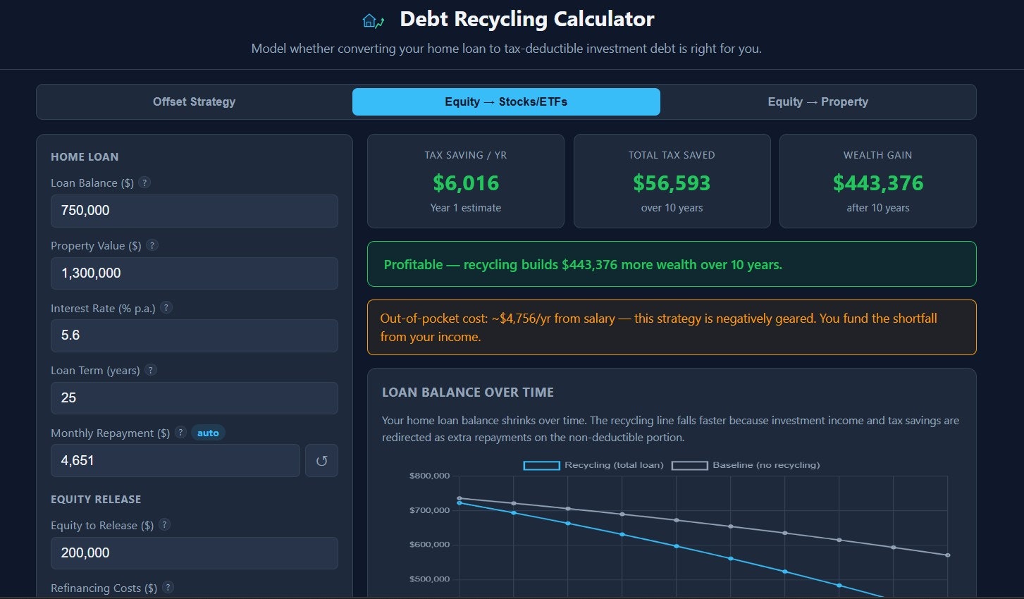1024x599 pixels.
Task: Click the $500,000 y-axis label
Action: pos(429,579)
